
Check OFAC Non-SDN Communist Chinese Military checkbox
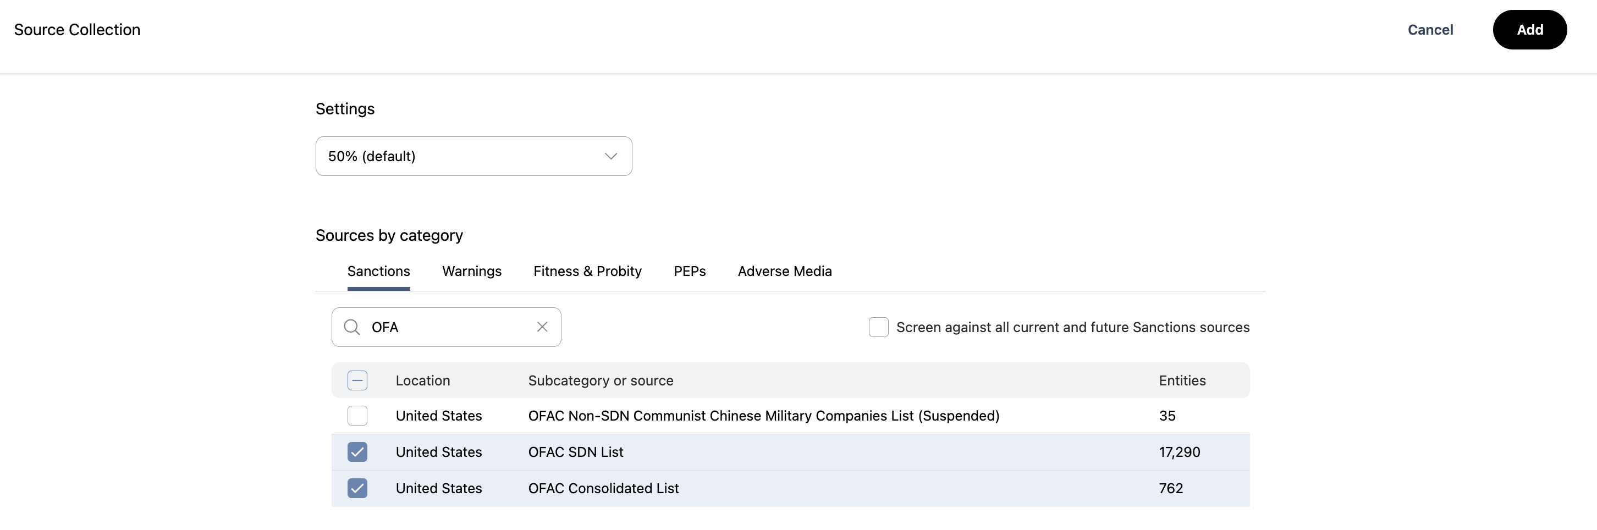(357, 415)
